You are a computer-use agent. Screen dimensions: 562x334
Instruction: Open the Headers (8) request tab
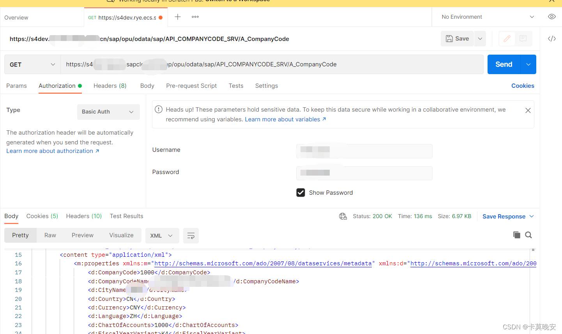click(x=110, y=86)
